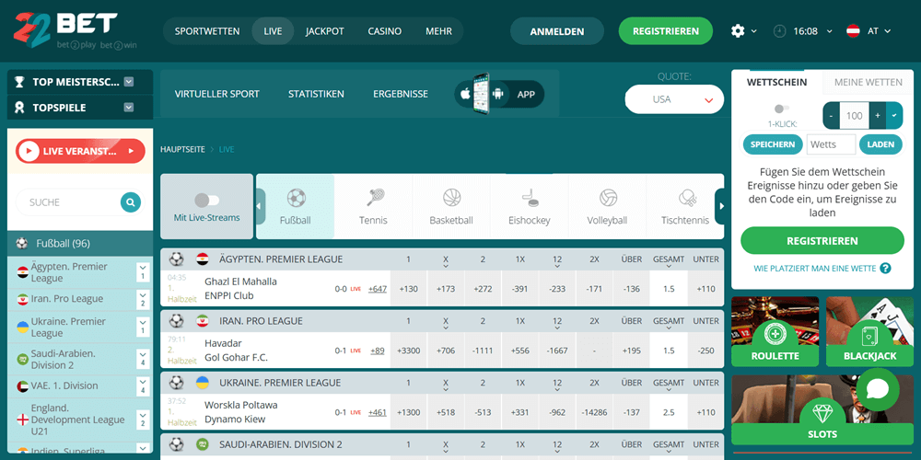Click the help question mark icon
The width and height of the screenshot is (921, 460).
[885, 269]
